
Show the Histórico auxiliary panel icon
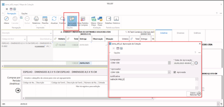point(116,19)
